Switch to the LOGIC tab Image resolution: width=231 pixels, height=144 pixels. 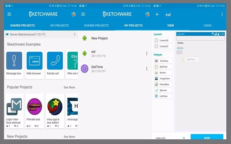point(208,26)
